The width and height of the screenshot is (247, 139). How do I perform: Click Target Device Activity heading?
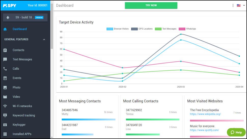click(76, 22)
